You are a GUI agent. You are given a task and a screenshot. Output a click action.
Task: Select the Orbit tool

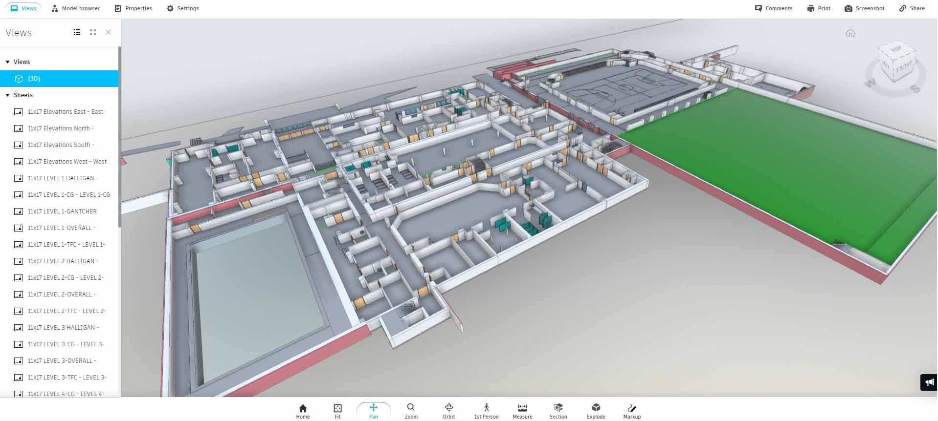(x=448, y=411)
